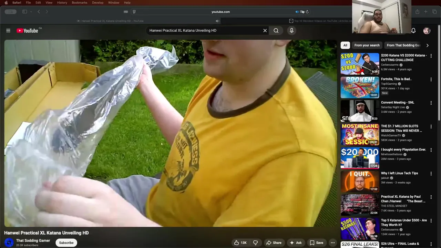Open options for $200 Katana VS $2000 video
This screenshot has height=248, width=441.
coord(431,56)
